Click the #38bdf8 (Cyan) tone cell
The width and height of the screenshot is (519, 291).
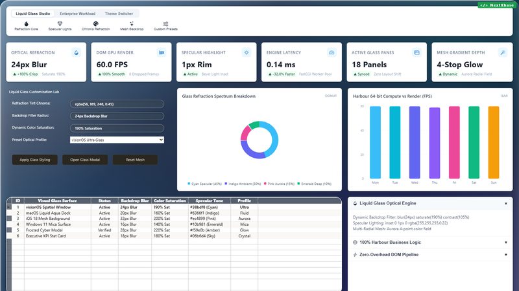[x=209, y=207]
